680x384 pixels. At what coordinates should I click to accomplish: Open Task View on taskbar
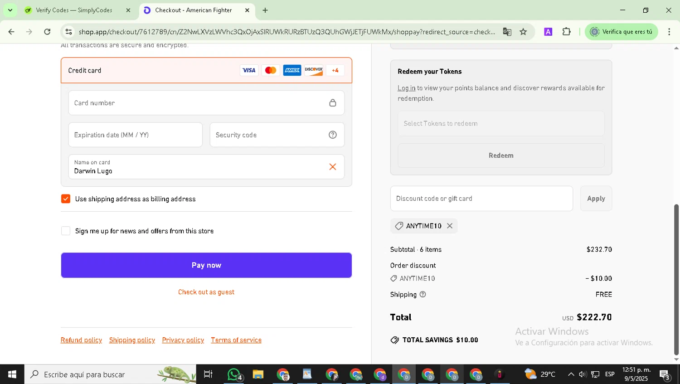[208, 374]
